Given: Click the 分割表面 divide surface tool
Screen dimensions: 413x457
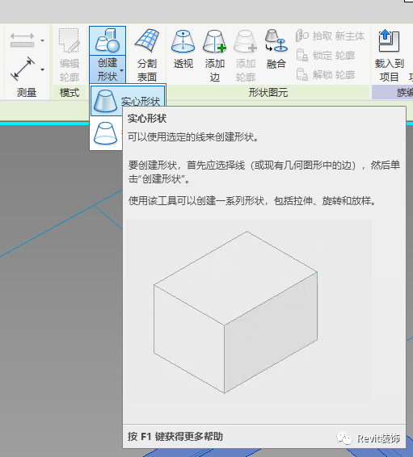Looking at the screenshot, I should point(147,55).
